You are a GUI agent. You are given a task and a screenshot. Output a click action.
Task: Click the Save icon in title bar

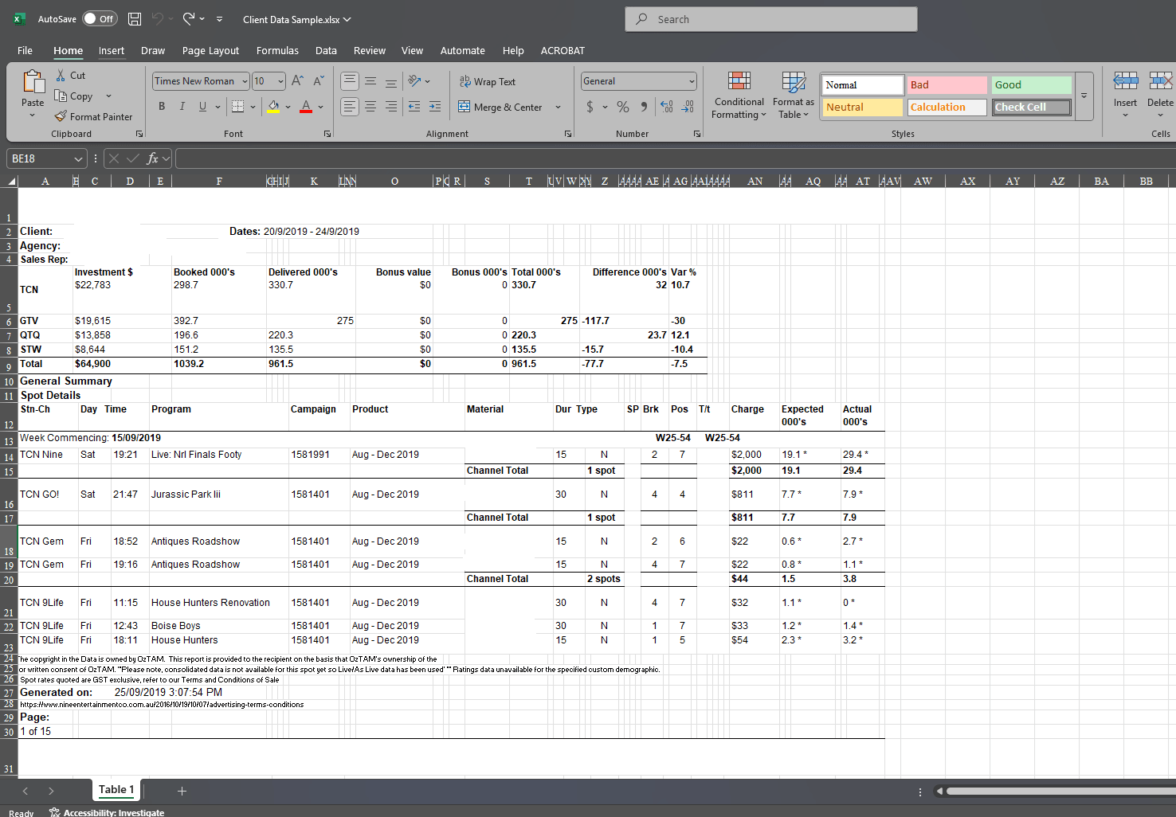coord(135,19)
